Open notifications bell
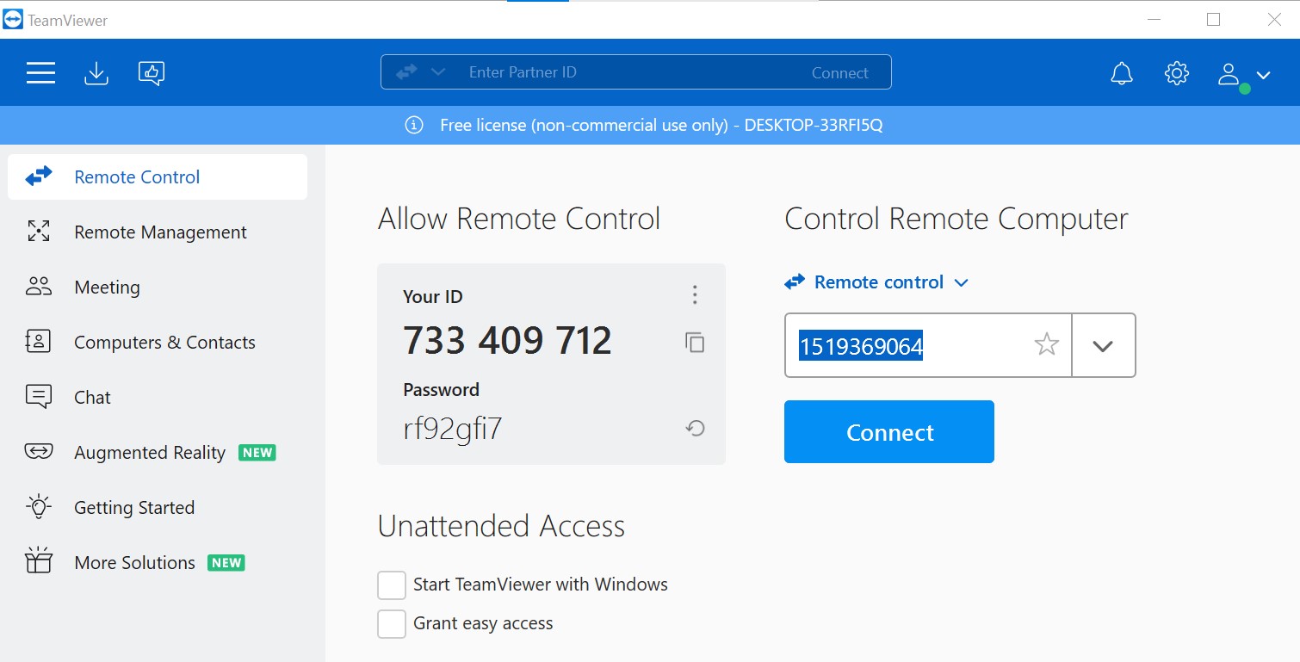This screenshot has width=1300, height=662. 1122,74
